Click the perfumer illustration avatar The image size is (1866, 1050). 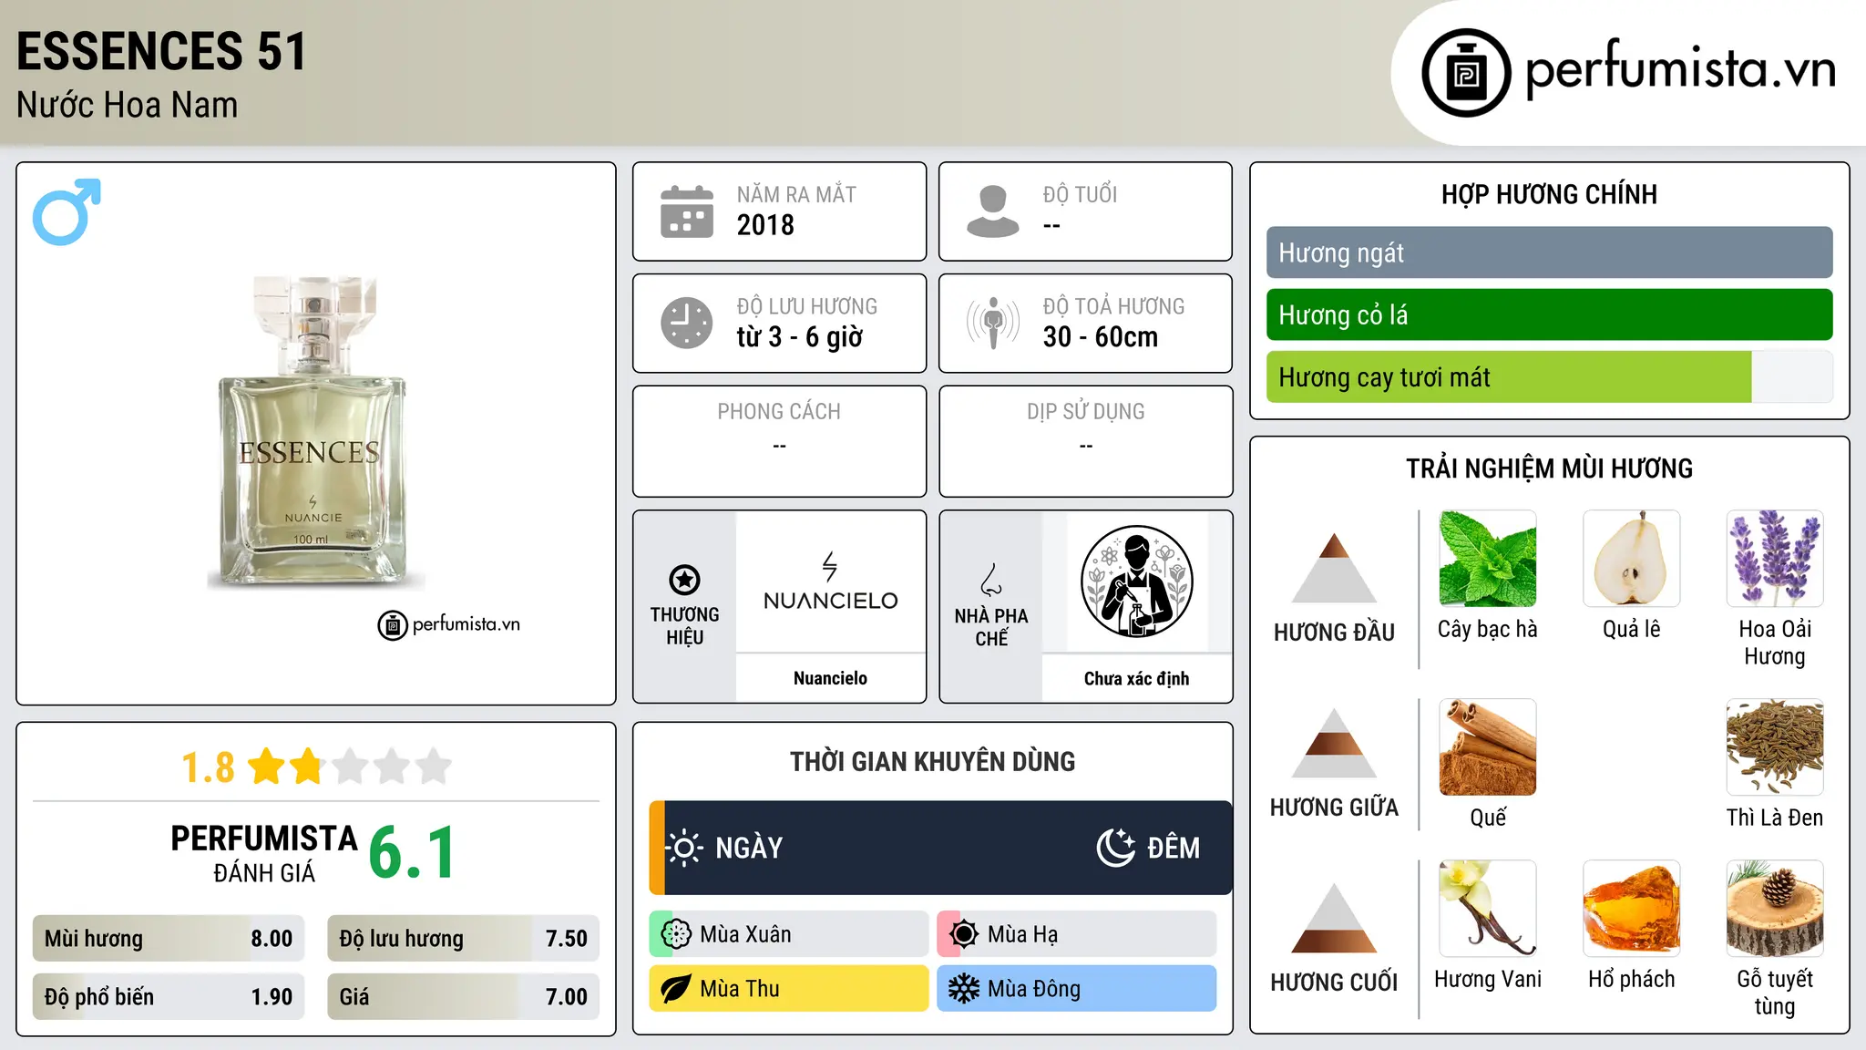tap(1136, 582)
